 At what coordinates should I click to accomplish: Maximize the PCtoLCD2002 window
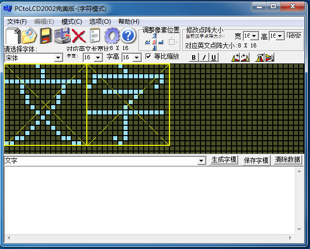click(x=273, y=6)
